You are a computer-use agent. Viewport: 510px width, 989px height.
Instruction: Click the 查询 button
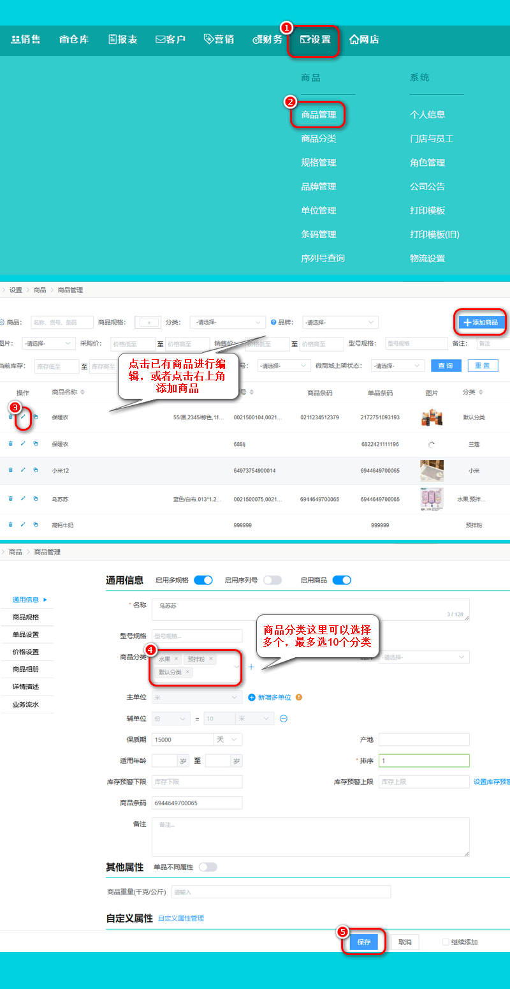coord(446,366)
